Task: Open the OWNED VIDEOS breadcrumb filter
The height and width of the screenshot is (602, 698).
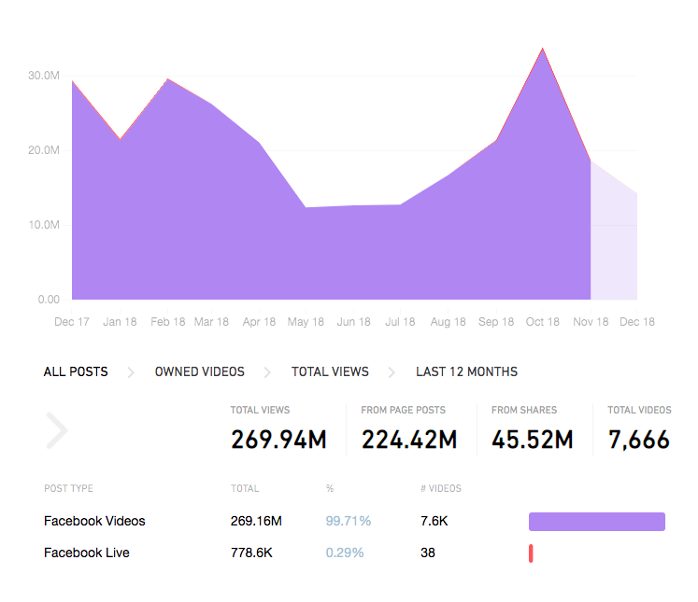Action: 200,371
